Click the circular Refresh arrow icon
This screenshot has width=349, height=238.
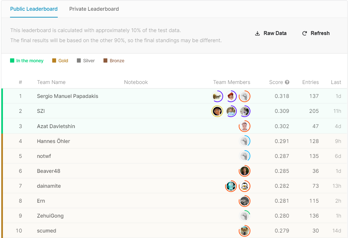304,33
